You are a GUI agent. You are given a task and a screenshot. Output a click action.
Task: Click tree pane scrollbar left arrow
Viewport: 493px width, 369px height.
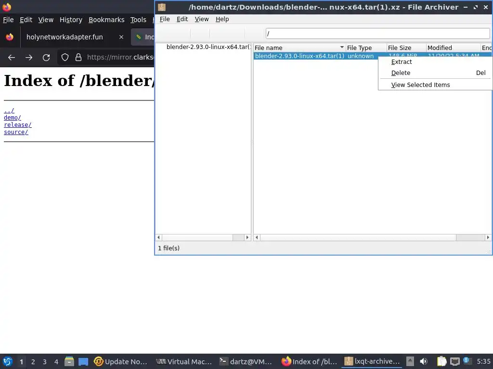(158, 237)
